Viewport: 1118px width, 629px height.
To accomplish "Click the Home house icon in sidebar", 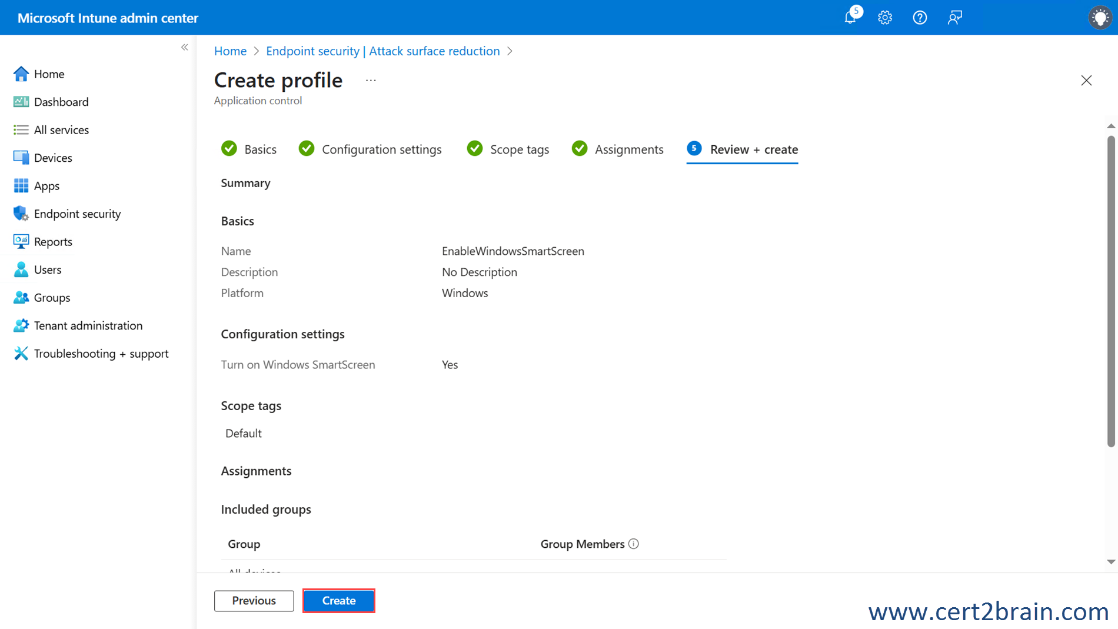I will pos(21,74).
